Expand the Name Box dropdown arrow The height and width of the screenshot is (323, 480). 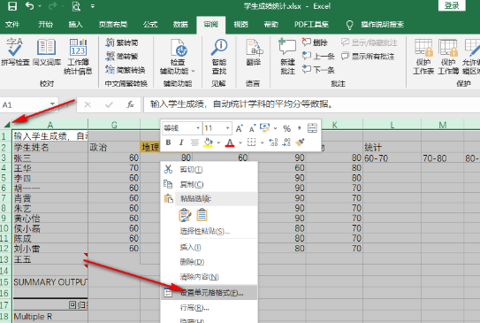tap(53, 104)
